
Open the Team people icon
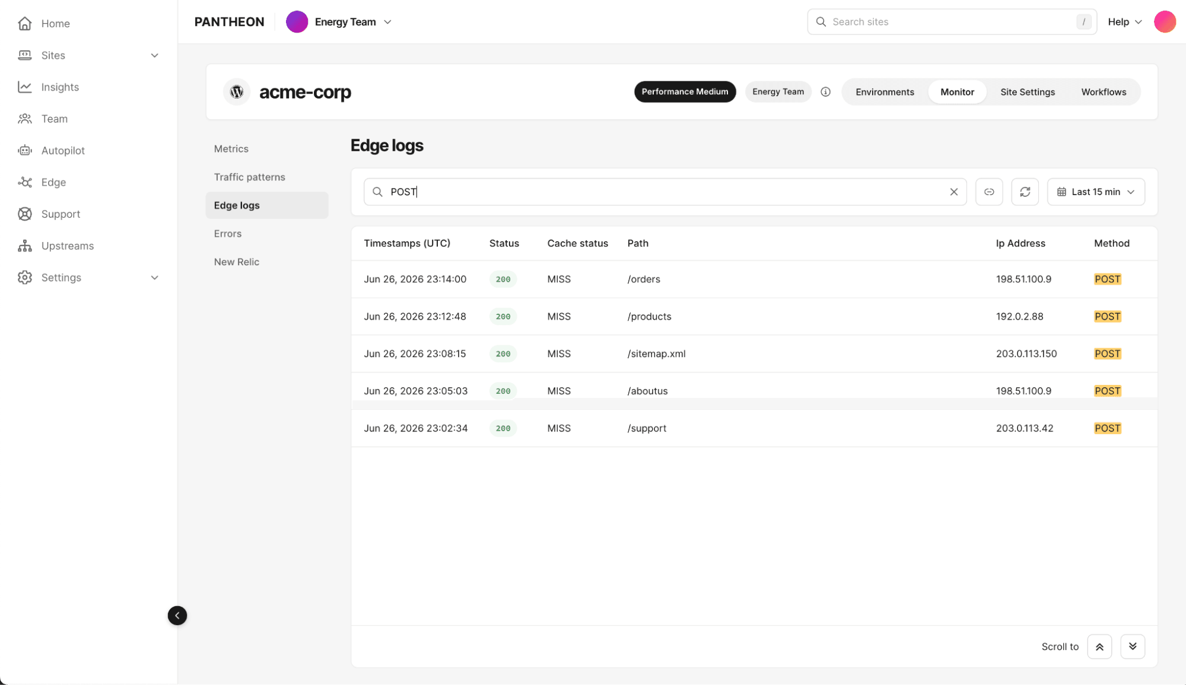24,119
